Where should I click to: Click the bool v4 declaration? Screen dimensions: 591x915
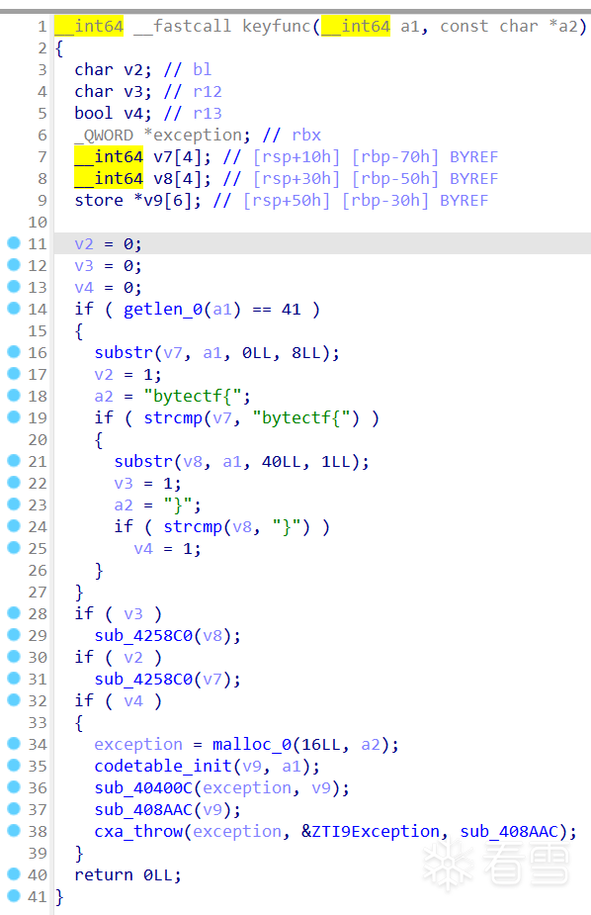113,113
